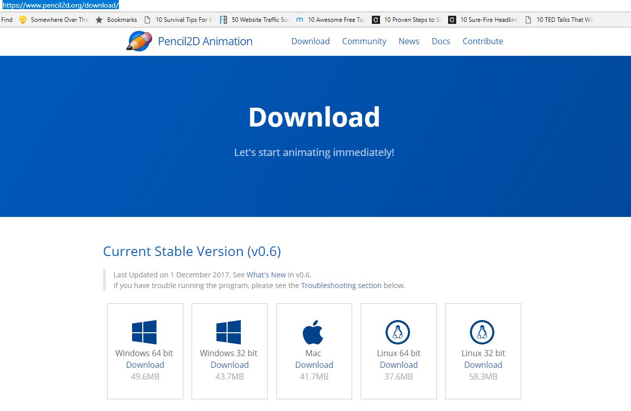This screenshot has height=411, width=631.
Task: Click the Pencil2D pencil logo icon
Action: point(139,41)
